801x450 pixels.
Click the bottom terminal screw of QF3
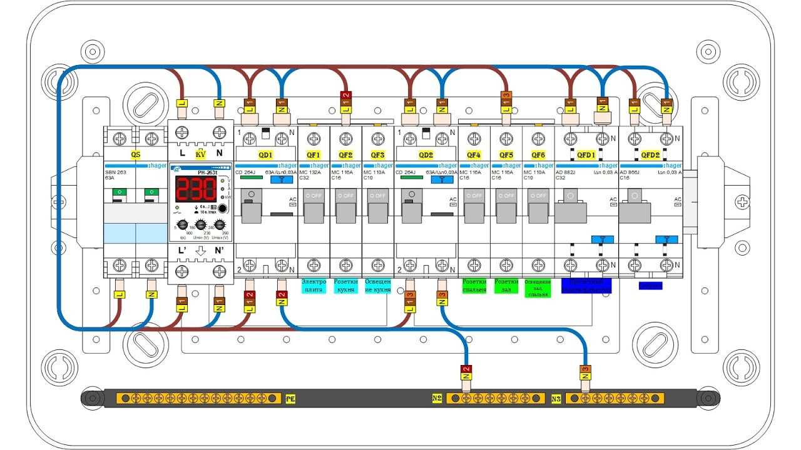tap(377, 266)
